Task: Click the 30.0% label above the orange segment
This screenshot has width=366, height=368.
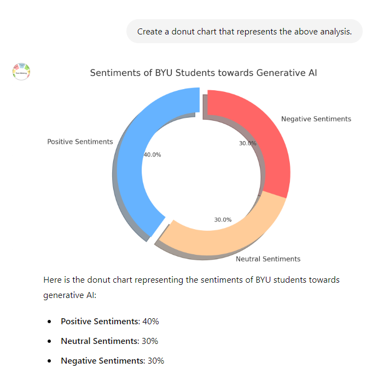Action: tap(223, 220)
